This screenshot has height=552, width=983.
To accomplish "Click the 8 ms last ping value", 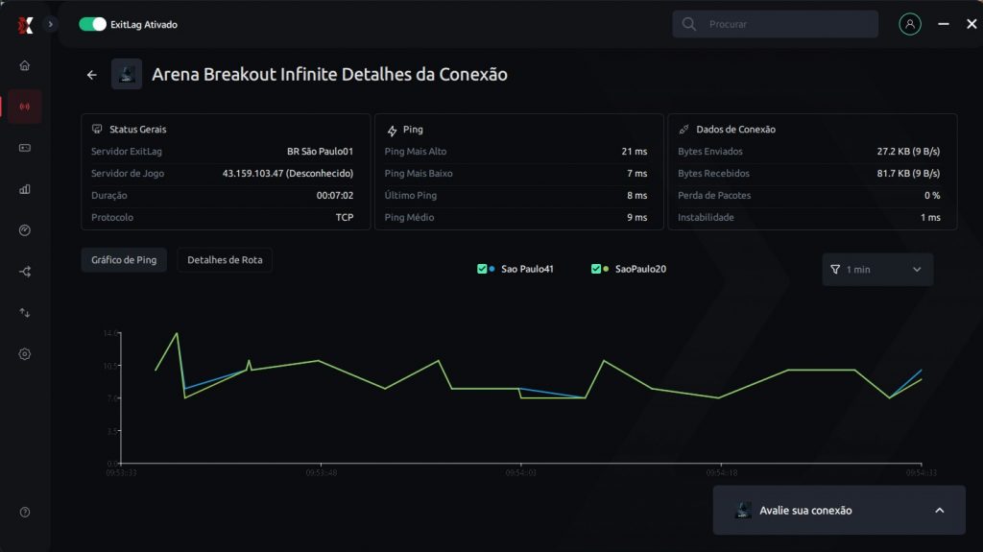I will point(637,195).
